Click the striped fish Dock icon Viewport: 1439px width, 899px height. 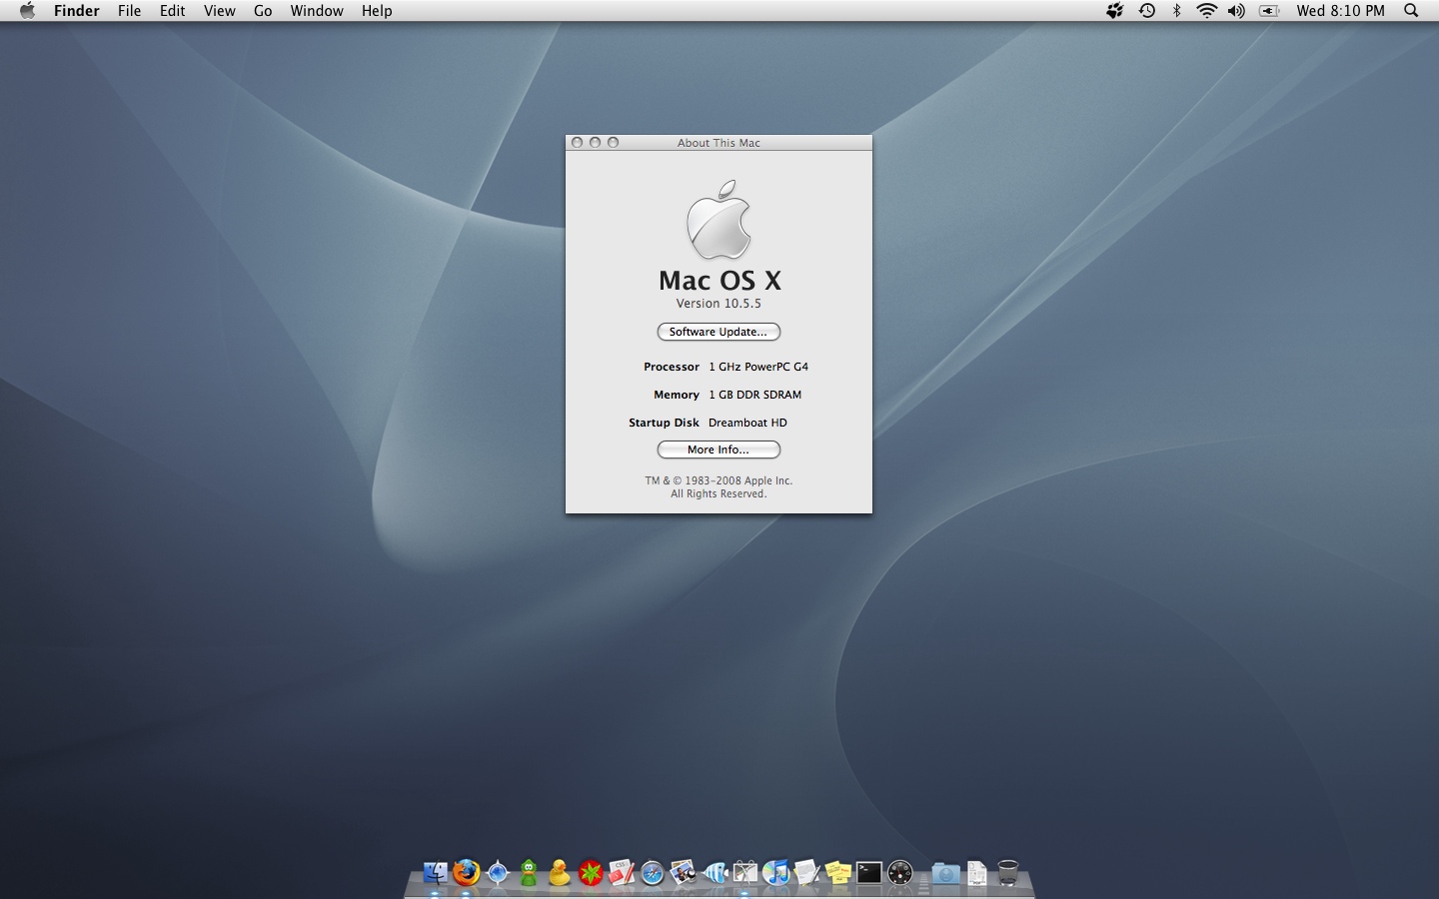click(715, 874)
